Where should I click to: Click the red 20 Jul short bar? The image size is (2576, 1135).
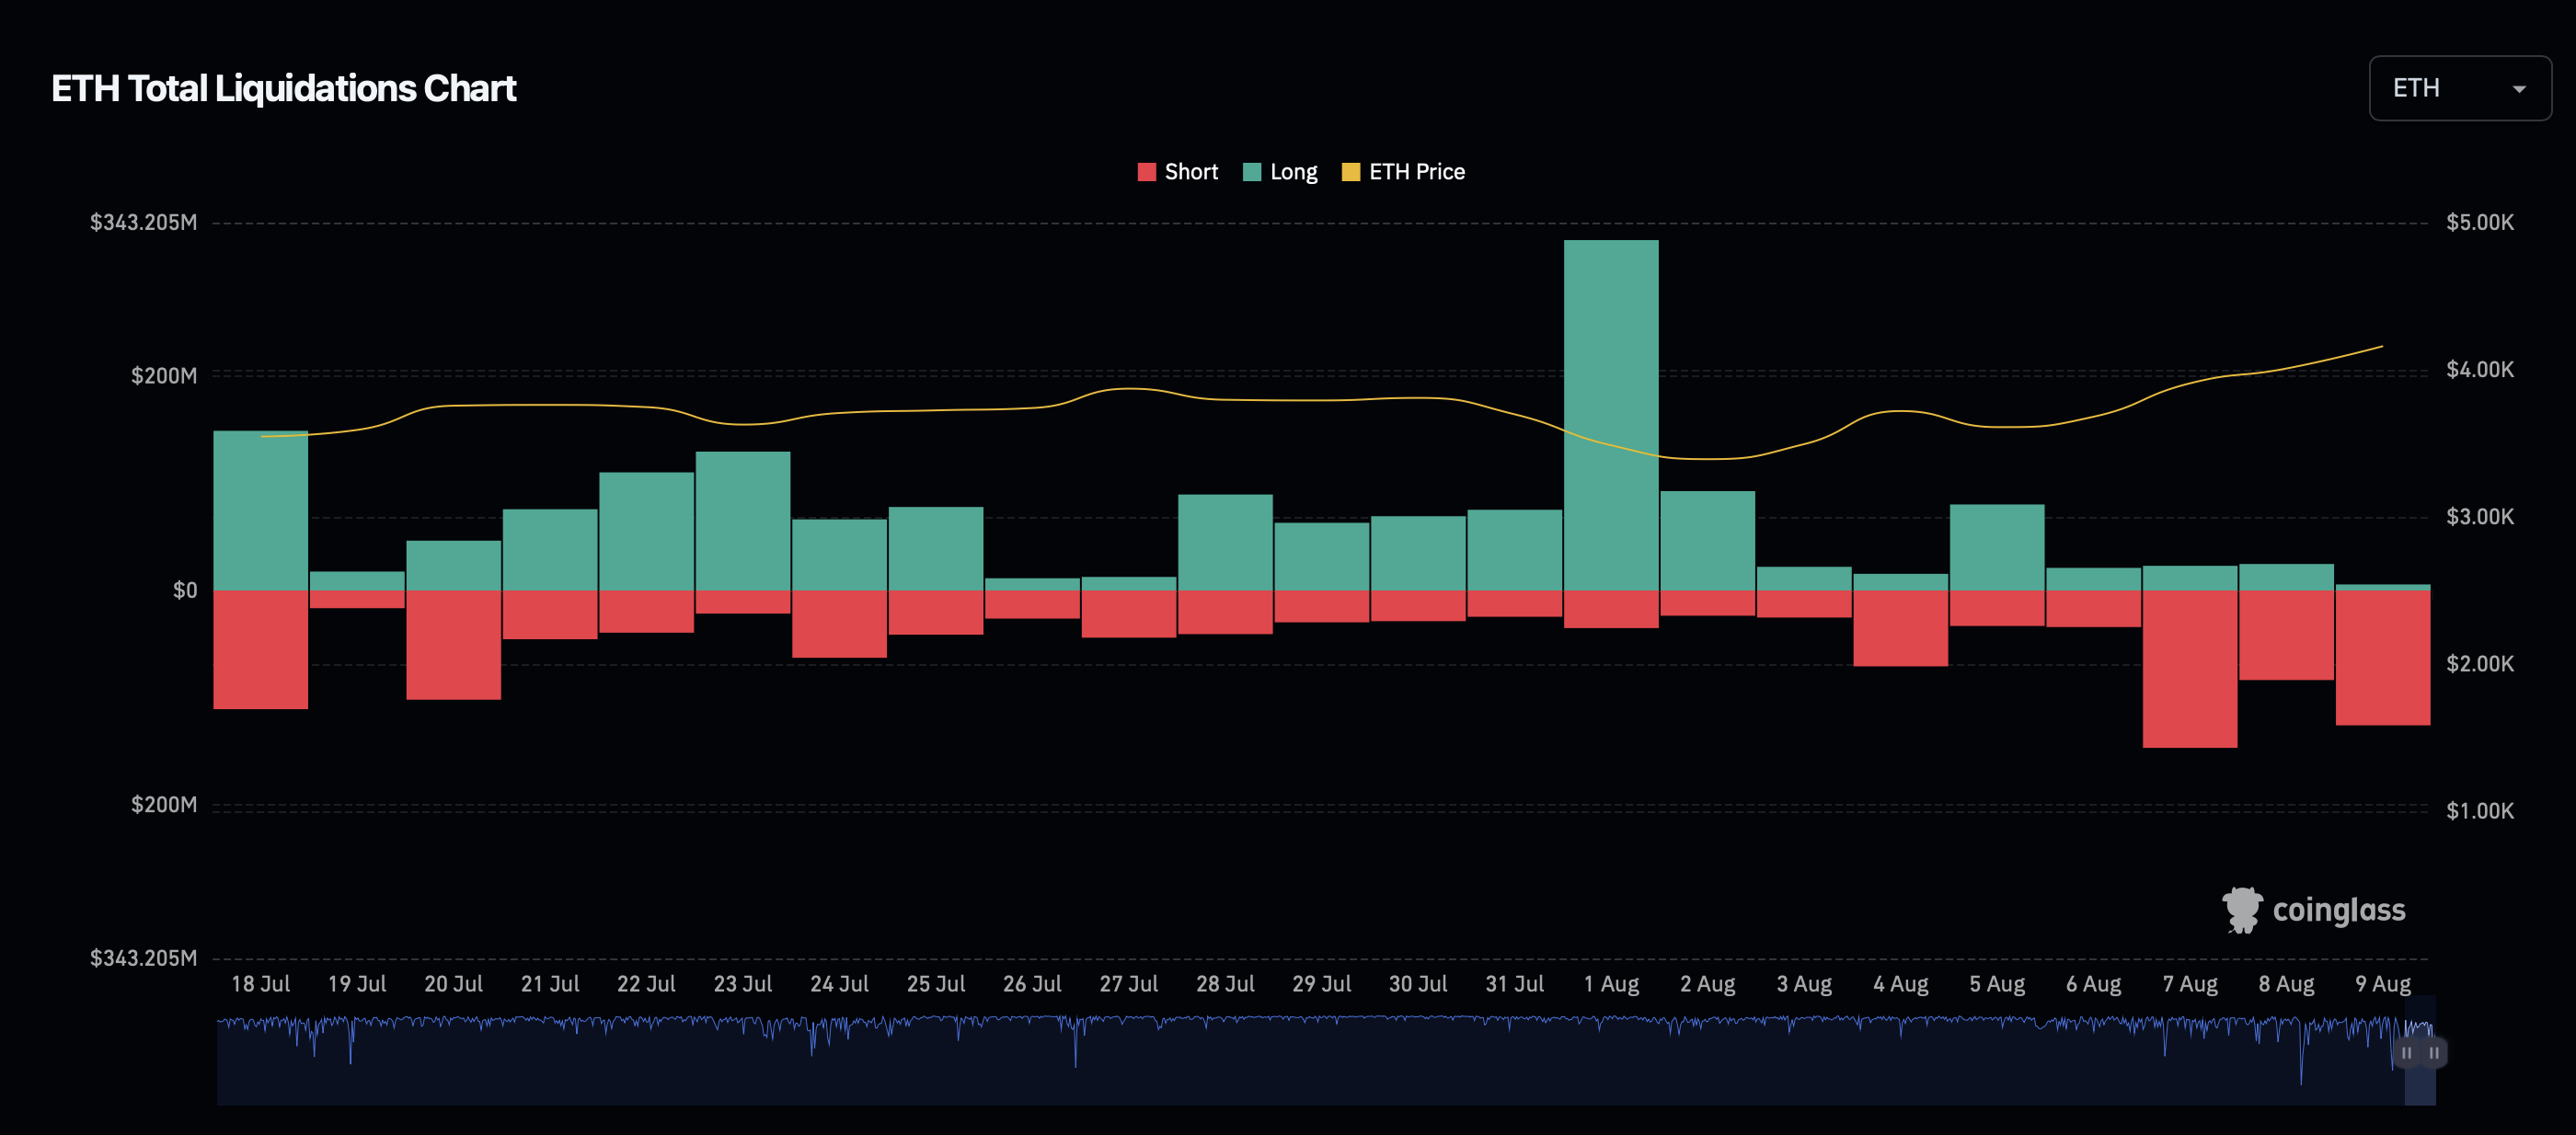(x=453, y=644)
